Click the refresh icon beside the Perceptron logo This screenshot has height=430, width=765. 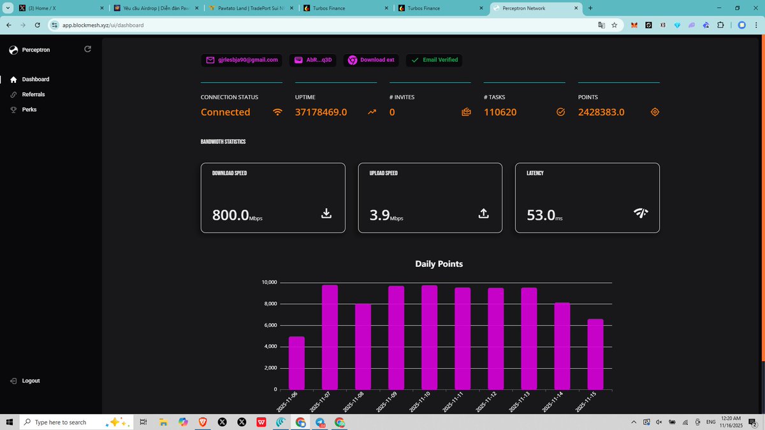point(87,49)
